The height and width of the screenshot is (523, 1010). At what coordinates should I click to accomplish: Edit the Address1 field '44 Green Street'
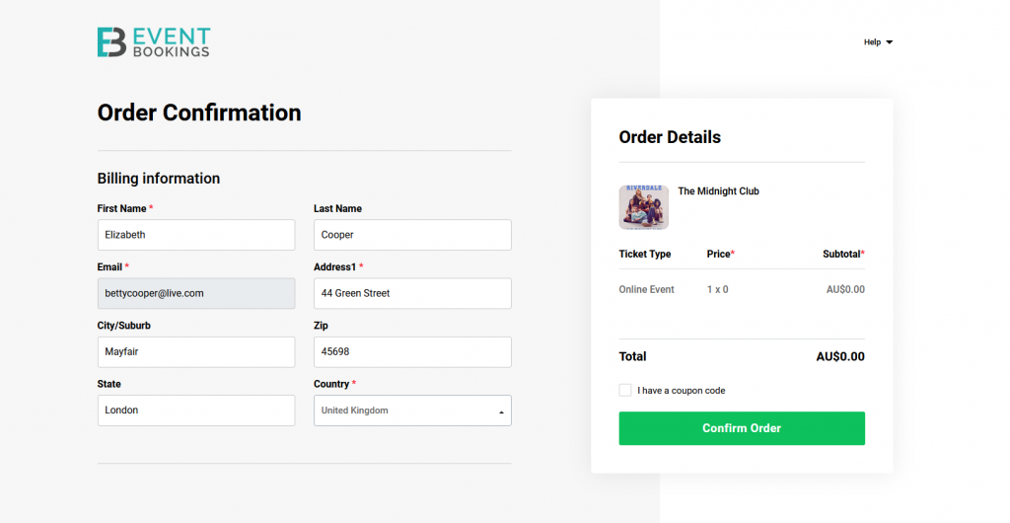[x=412, y=294]
